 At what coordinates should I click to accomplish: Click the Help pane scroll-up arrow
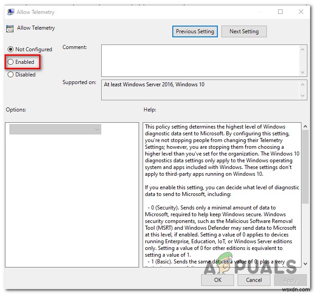(306, 126)
